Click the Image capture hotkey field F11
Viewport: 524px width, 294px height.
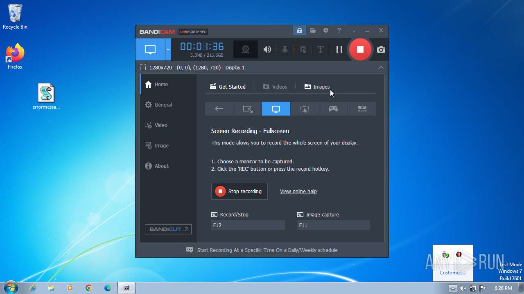click(x=334, y=225)
